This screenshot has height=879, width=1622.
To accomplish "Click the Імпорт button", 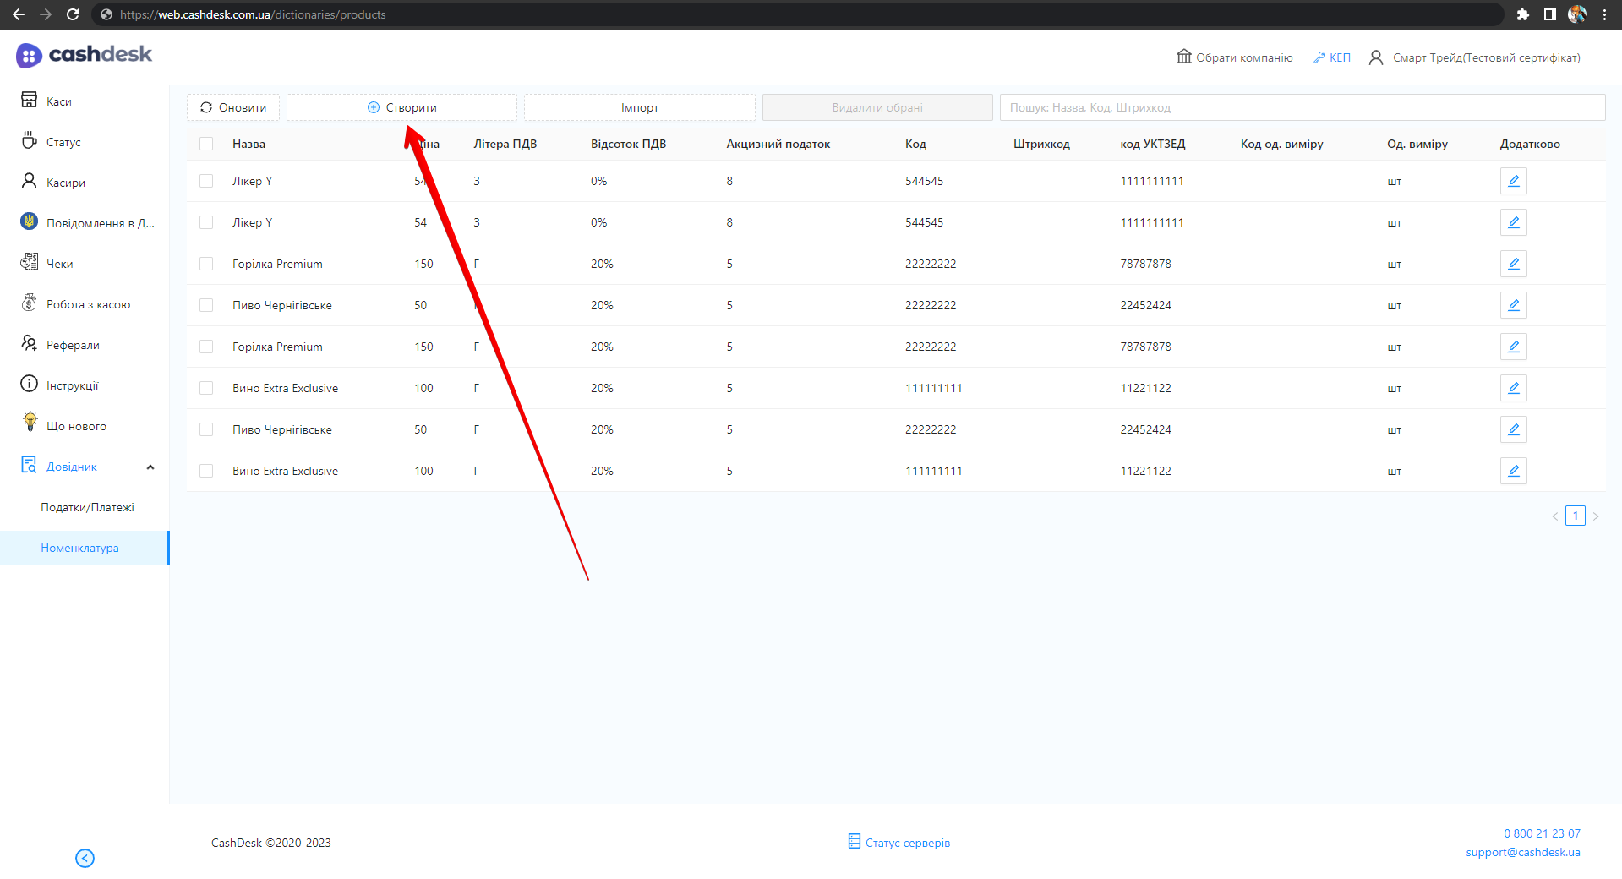I will (x=639, y=107).
